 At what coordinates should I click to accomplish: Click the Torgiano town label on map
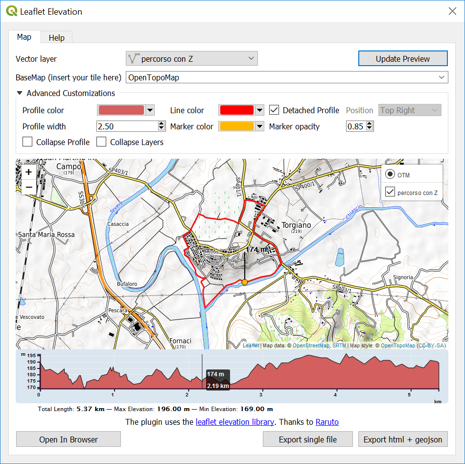tap(296, 225)
